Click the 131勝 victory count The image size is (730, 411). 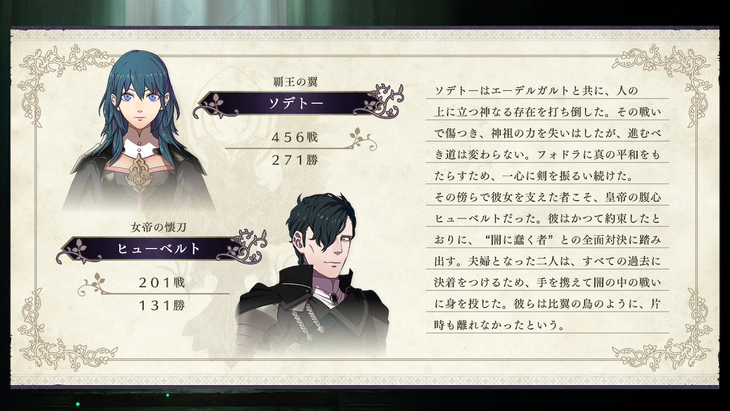[161, 305]
